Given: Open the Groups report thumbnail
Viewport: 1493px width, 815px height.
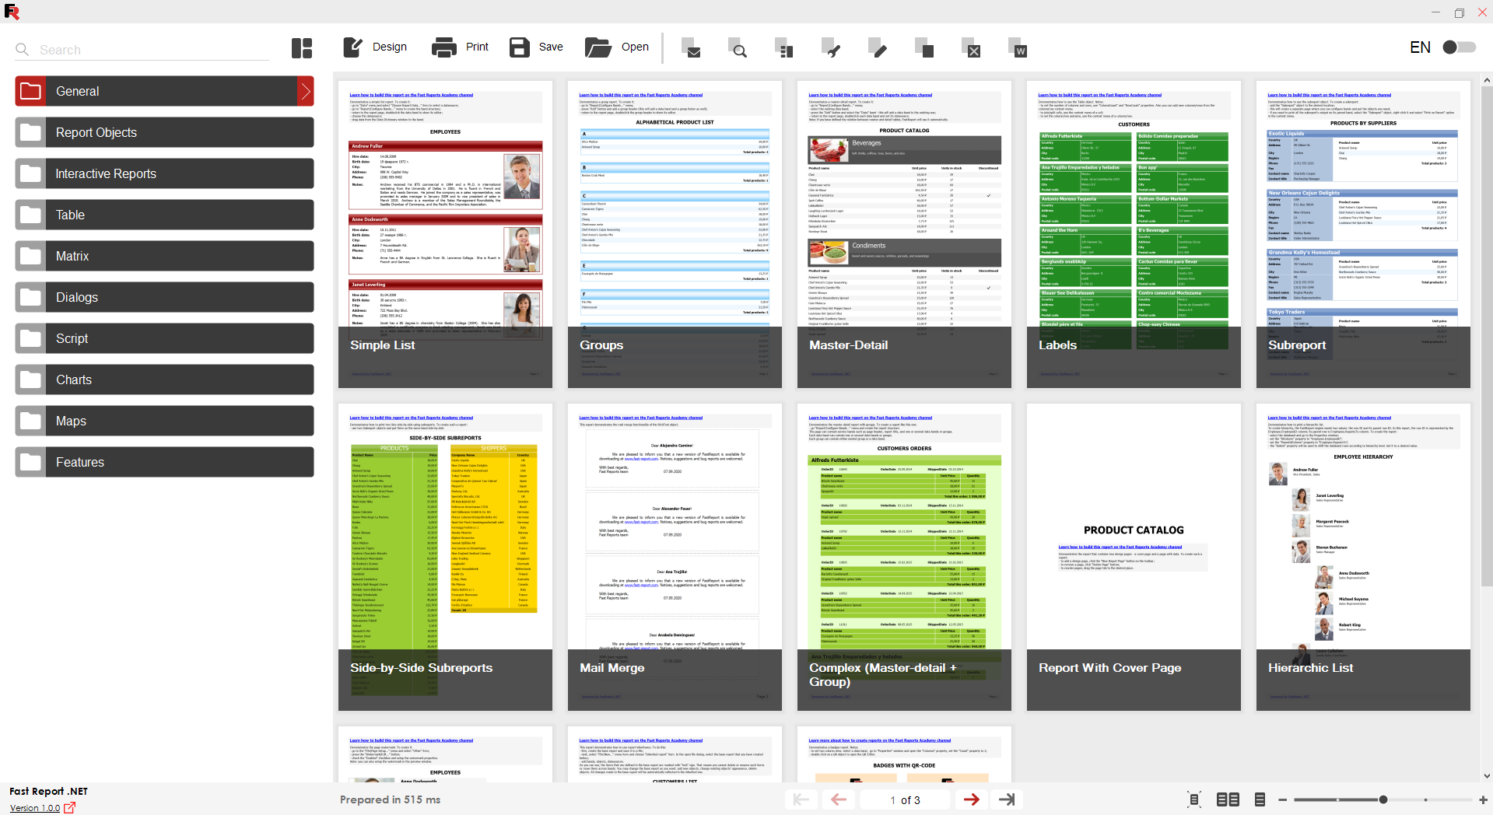Looking at the screenshot, I should click(x=675, y=234).
